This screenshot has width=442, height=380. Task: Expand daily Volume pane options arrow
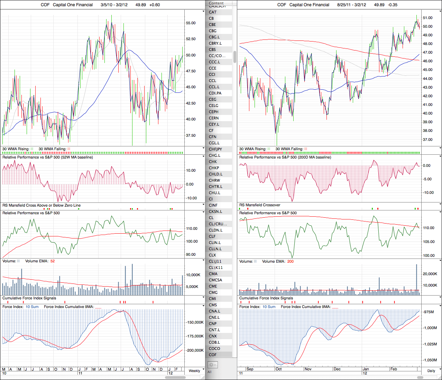[x=440, y=261]
